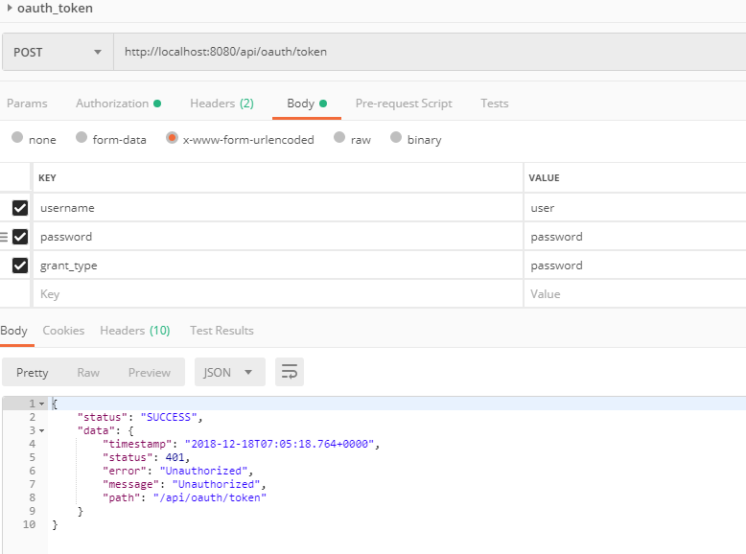Select the request Body tab
This screenshot has width=746, height=554.
point(307,104)
